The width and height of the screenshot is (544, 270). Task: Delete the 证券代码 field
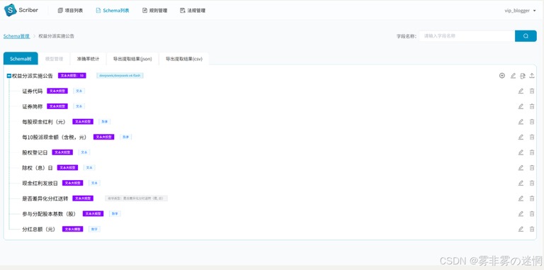tap(532, 91)
